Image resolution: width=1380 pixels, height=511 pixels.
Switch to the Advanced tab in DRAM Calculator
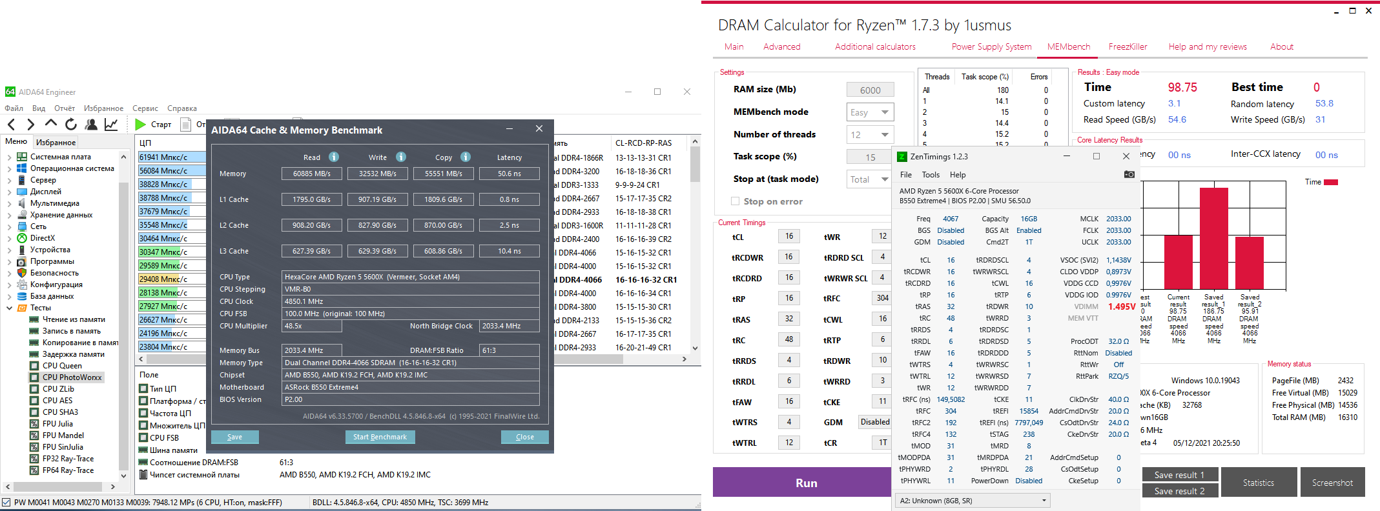click(781, 46)
